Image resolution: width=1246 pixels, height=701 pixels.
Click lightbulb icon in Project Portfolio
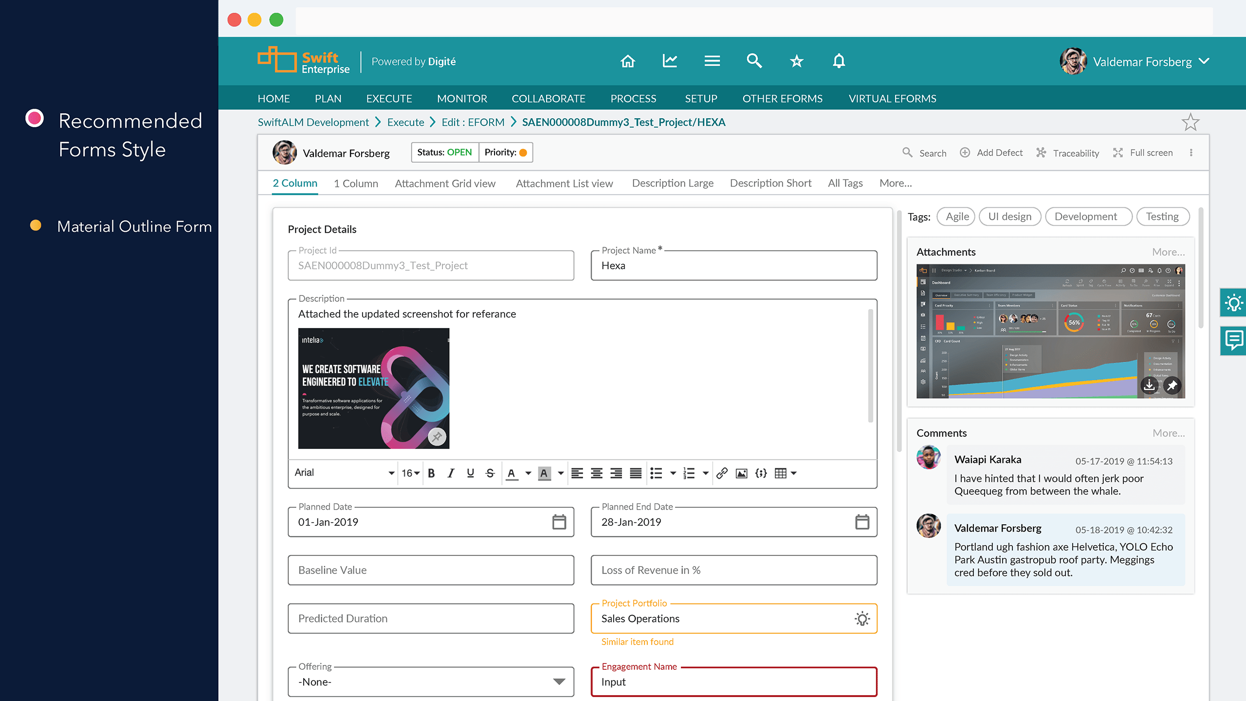click(862, 619)
